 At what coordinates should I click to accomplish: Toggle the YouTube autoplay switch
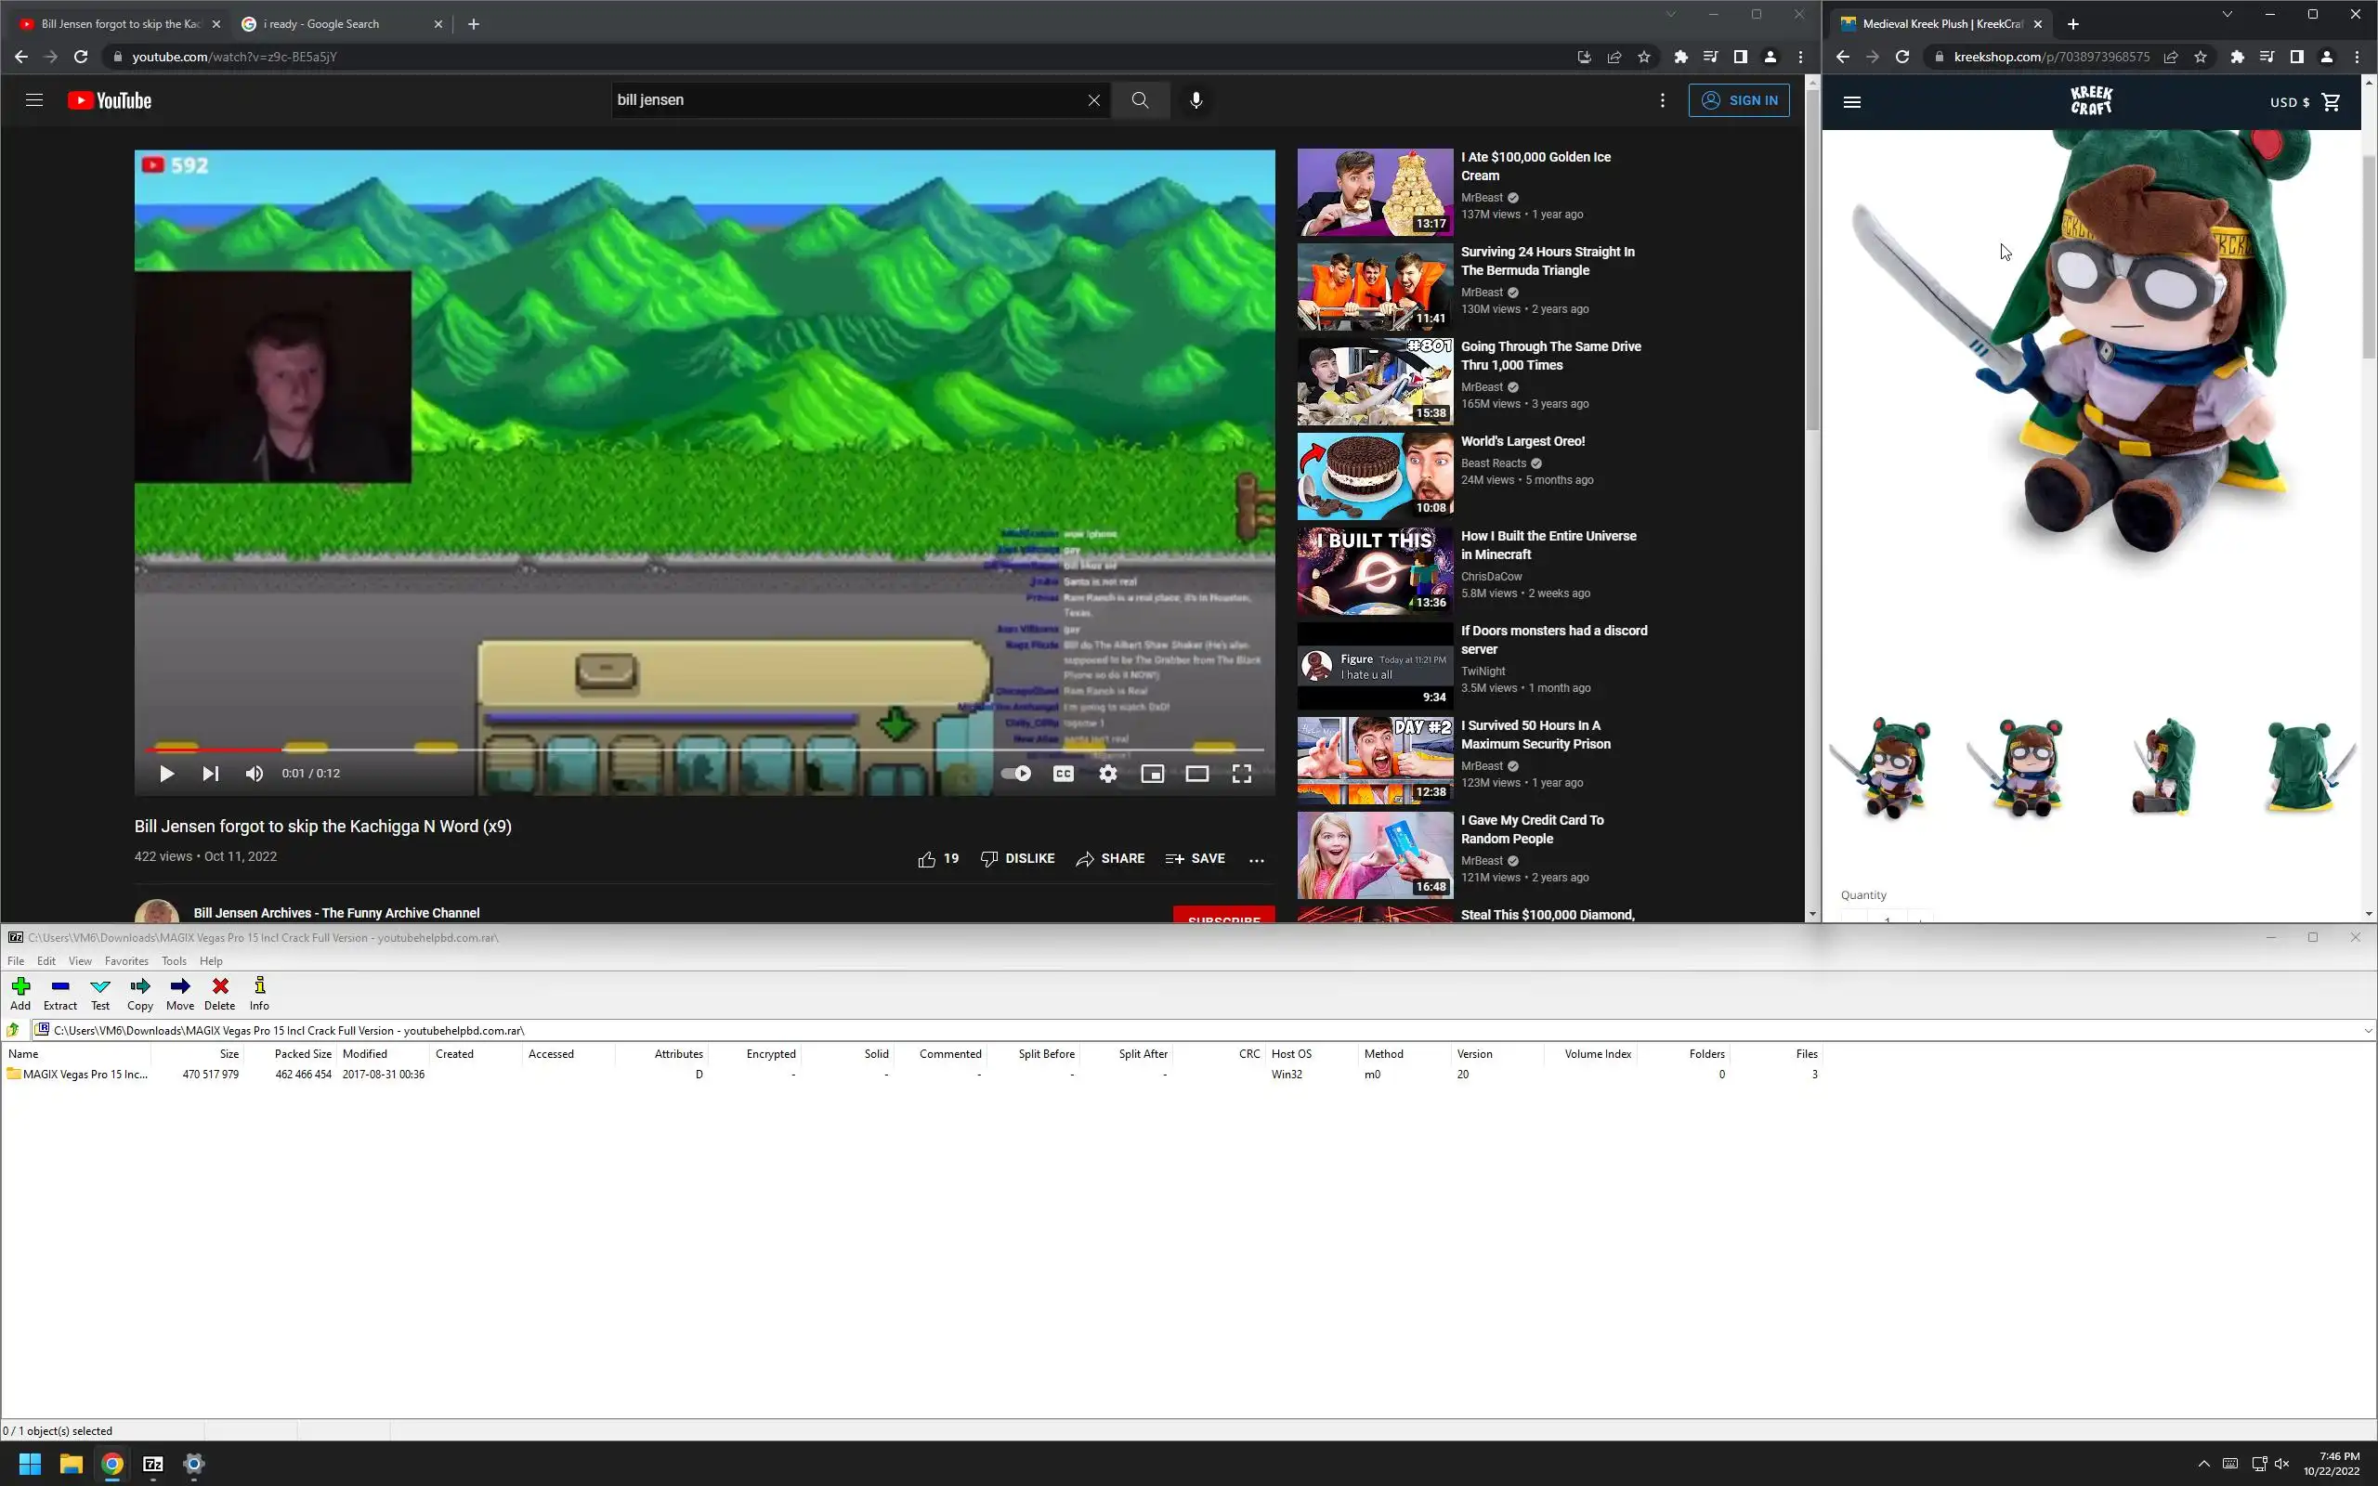tap(1016, 774)
